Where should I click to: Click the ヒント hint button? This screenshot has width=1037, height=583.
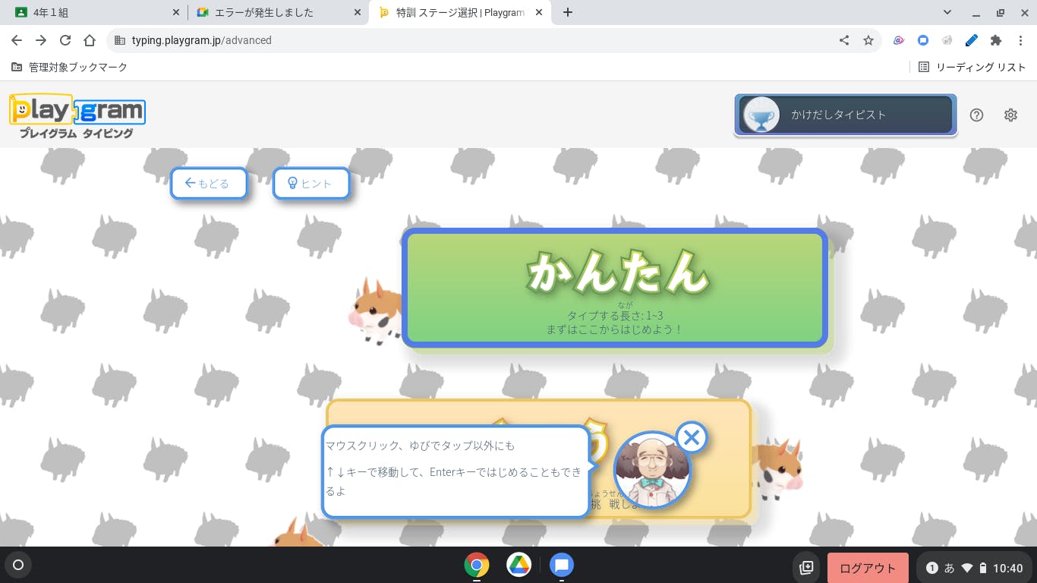tap(311, 183)
